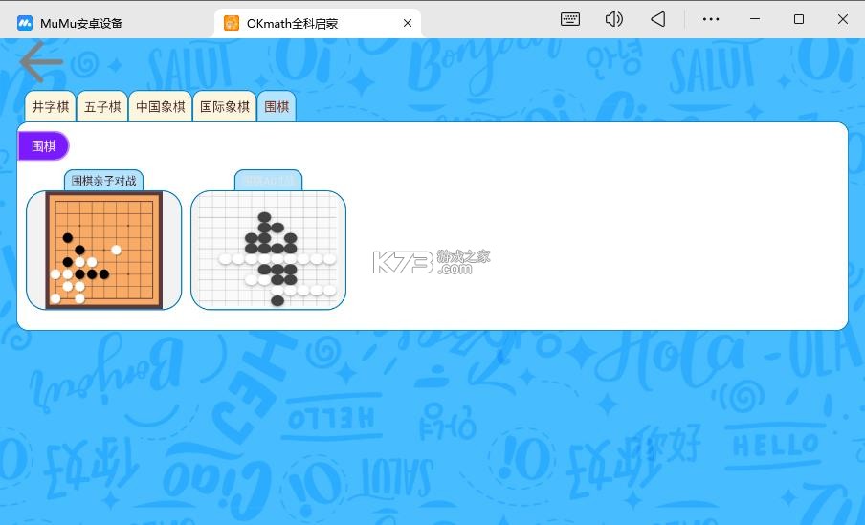This screenshot has width=865, height=525.
Task: Open the 井字棋 tab
Action: tap(50, 106)
